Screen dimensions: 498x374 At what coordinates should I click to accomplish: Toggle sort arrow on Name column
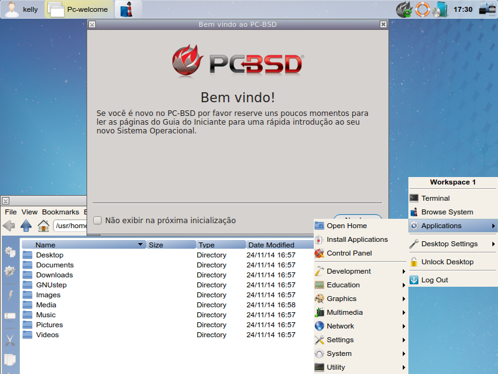coord(140,244)
